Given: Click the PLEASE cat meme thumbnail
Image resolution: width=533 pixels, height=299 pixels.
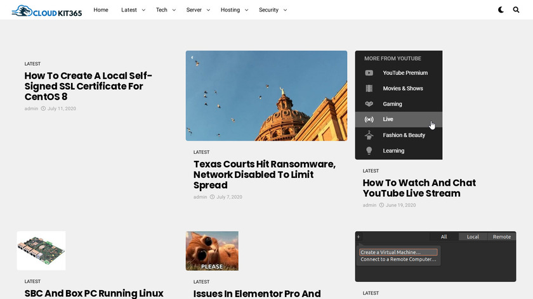Looking at the screenshot, I should click(212, 251).
